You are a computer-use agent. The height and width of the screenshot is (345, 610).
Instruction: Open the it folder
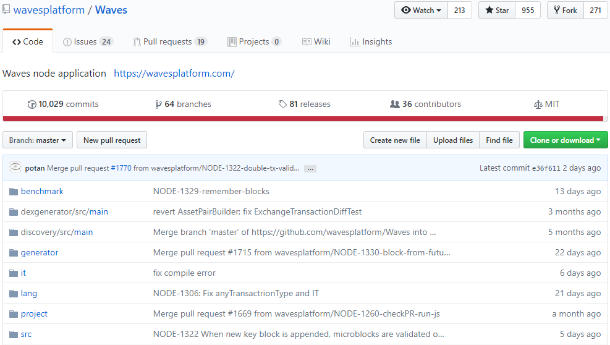tap(23, 273)
